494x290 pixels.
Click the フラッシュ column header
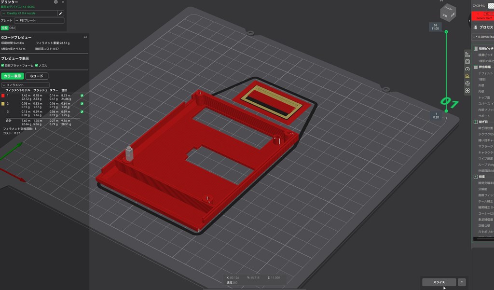41,90
